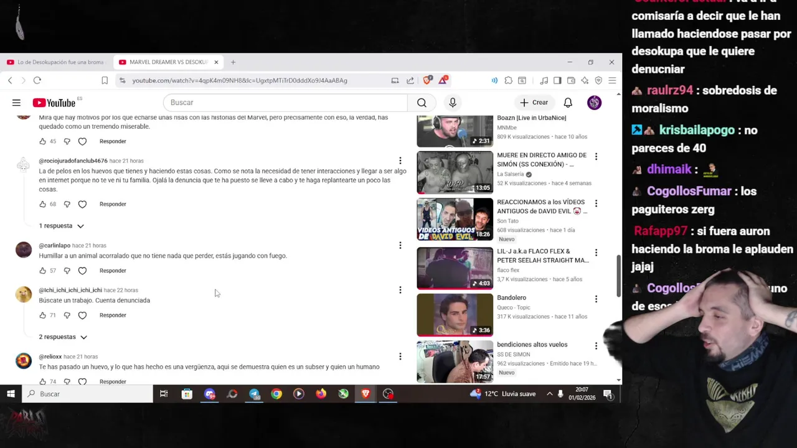This screenshot has height=448, width=797.
Task: Click the address bar URL
Action: click(x=240, y=80)
